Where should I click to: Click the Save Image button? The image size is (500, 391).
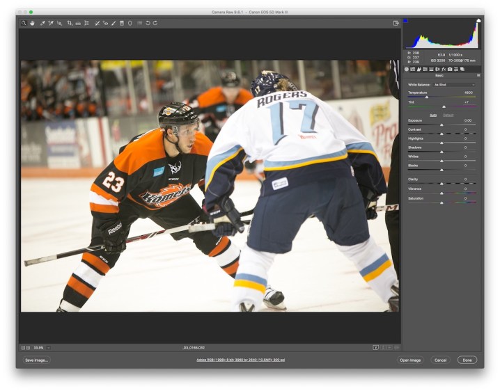click(36, 360)
